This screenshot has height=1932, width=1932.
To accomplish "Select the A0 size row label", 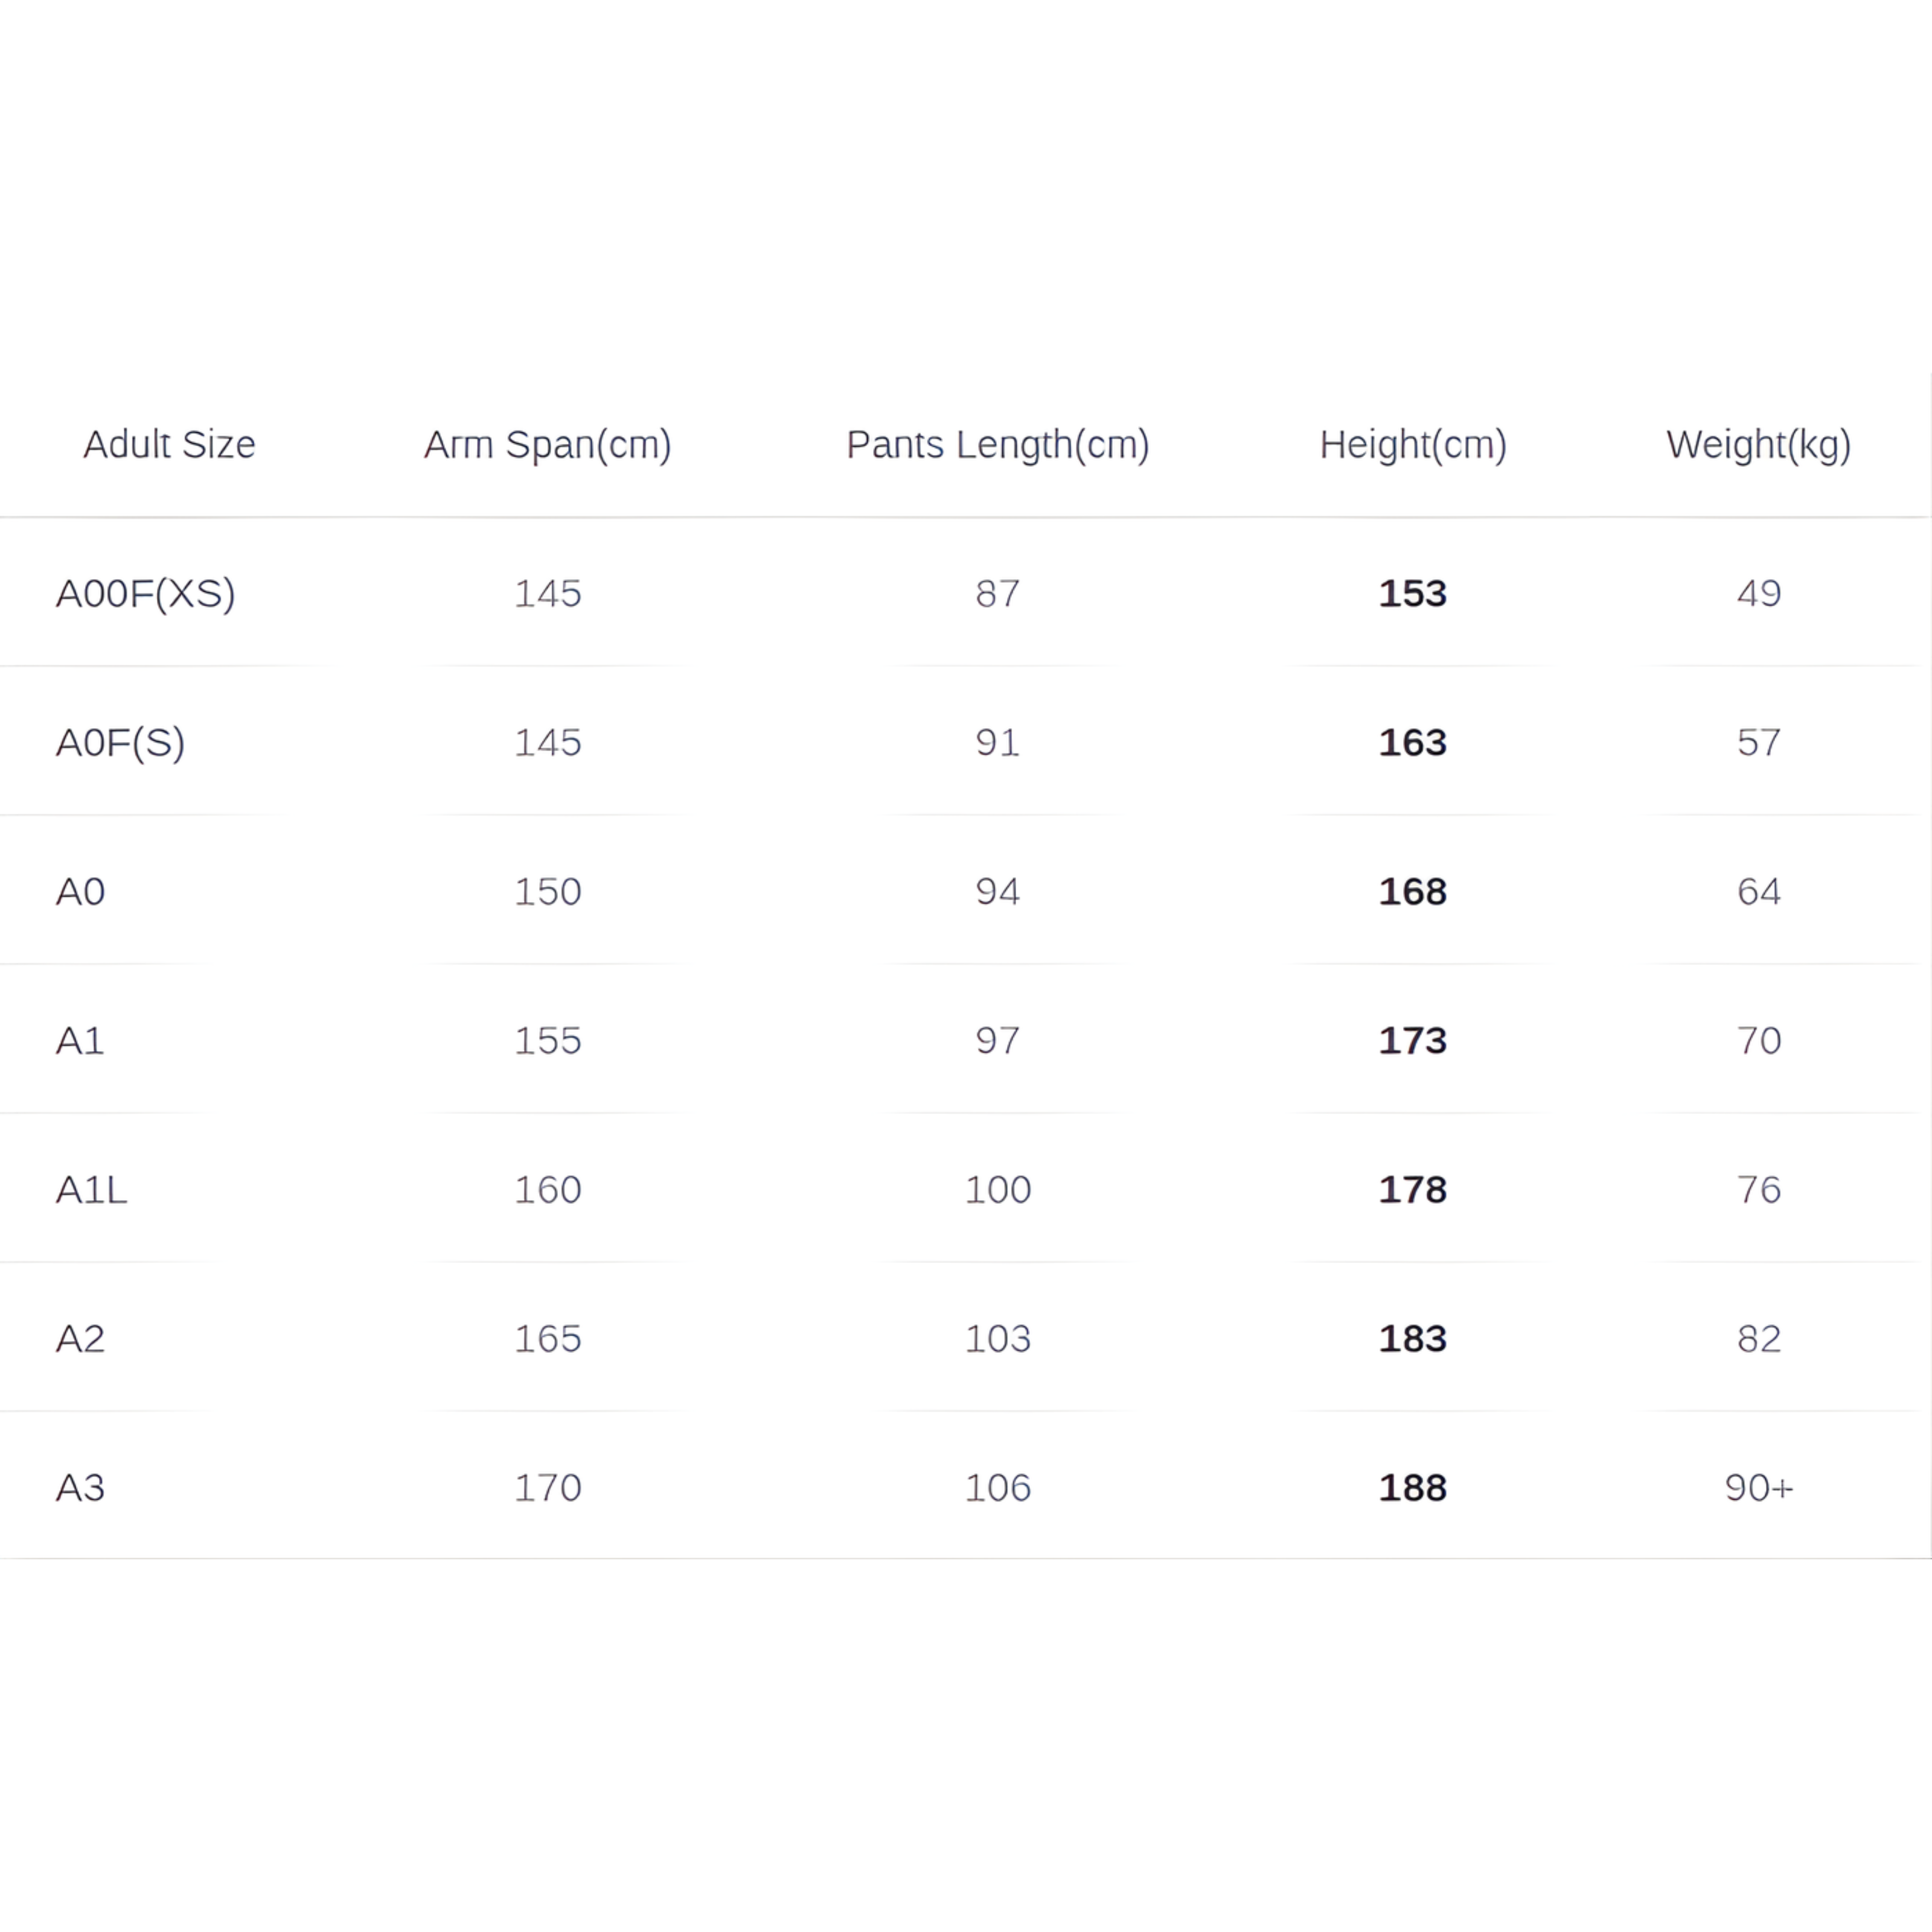I will coord(80,891).
